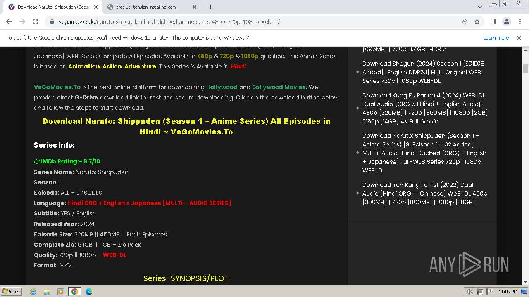
Task: Click the VeGaMovies.To link in description
Action: tap(57, 87)
